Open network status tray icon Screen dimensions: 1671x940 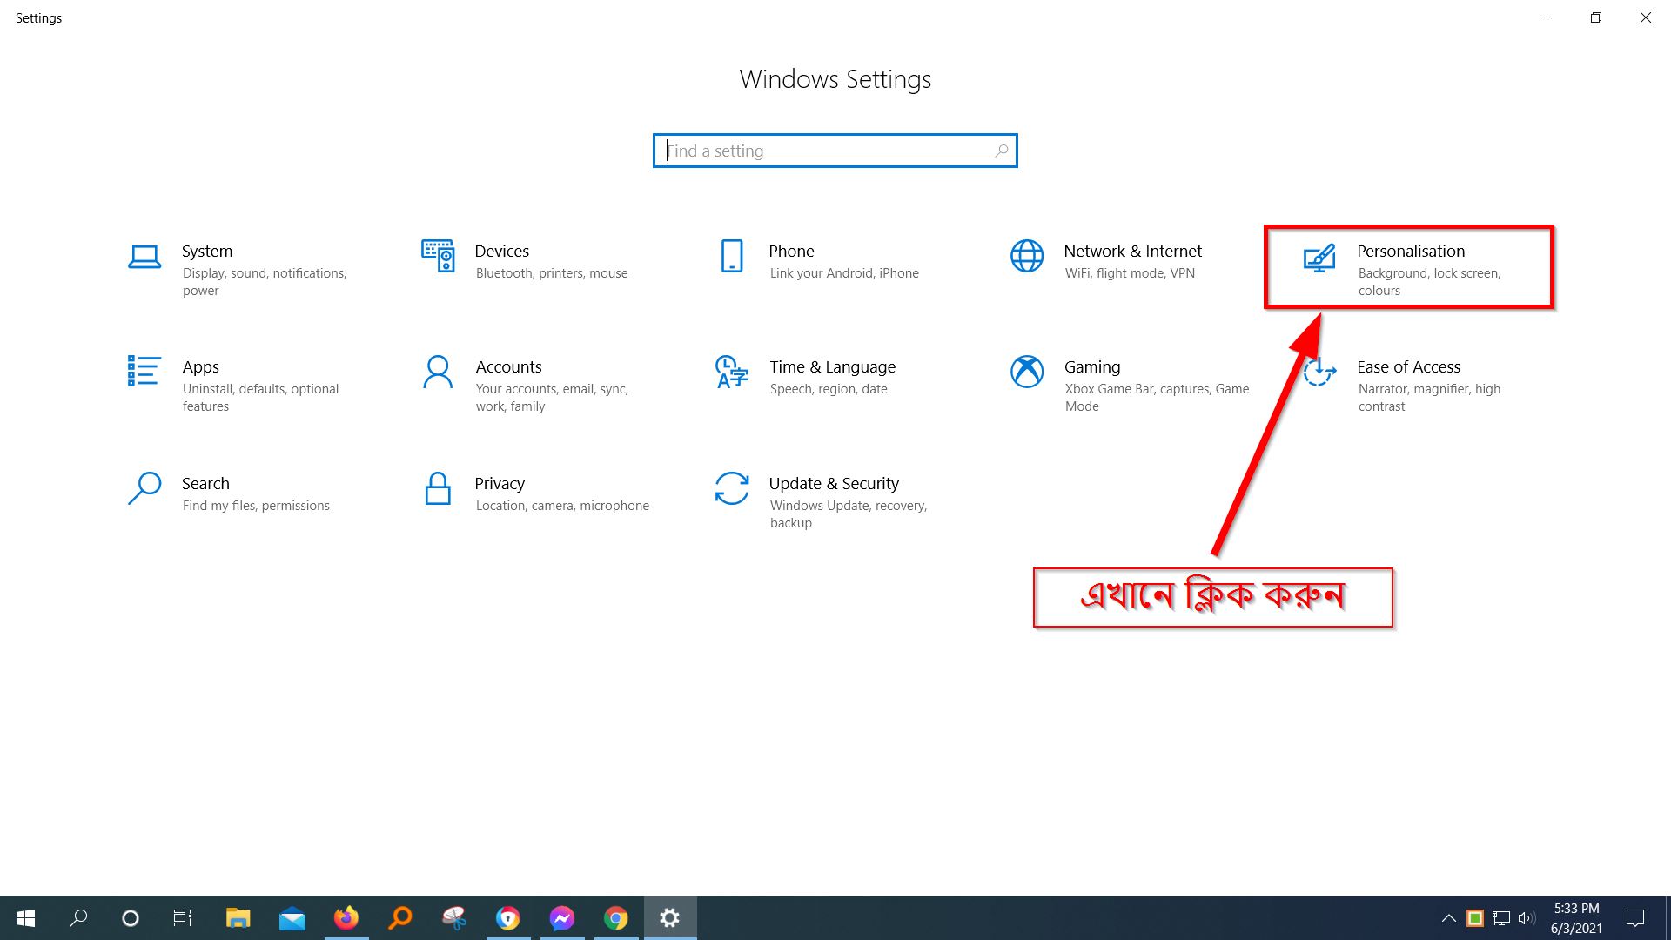pos(1500,918)
